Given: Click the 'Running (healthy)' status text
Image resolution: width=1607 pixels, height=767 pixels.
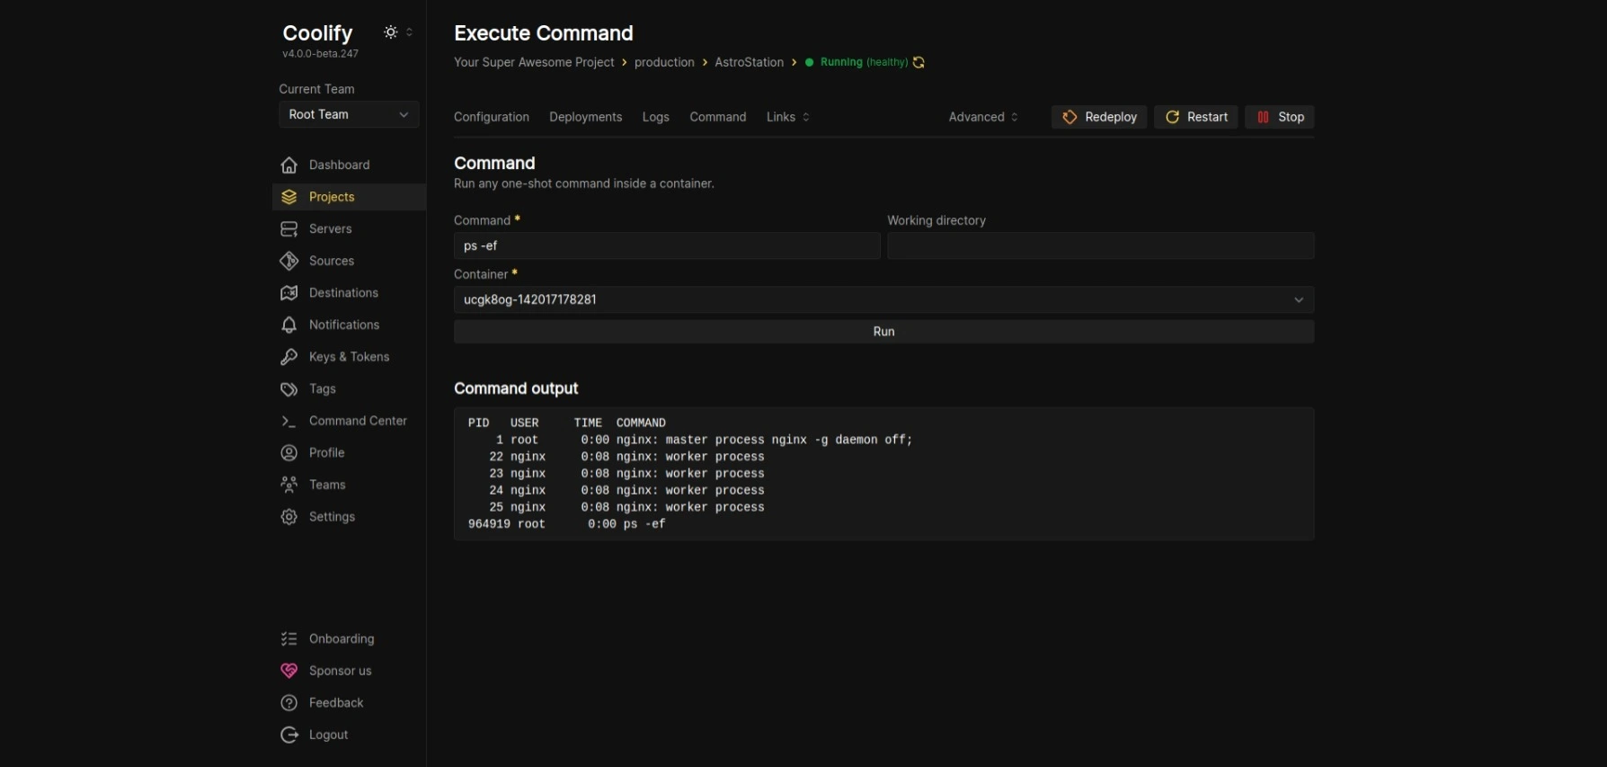Looking at the screenshot, I should click(864, 62).
